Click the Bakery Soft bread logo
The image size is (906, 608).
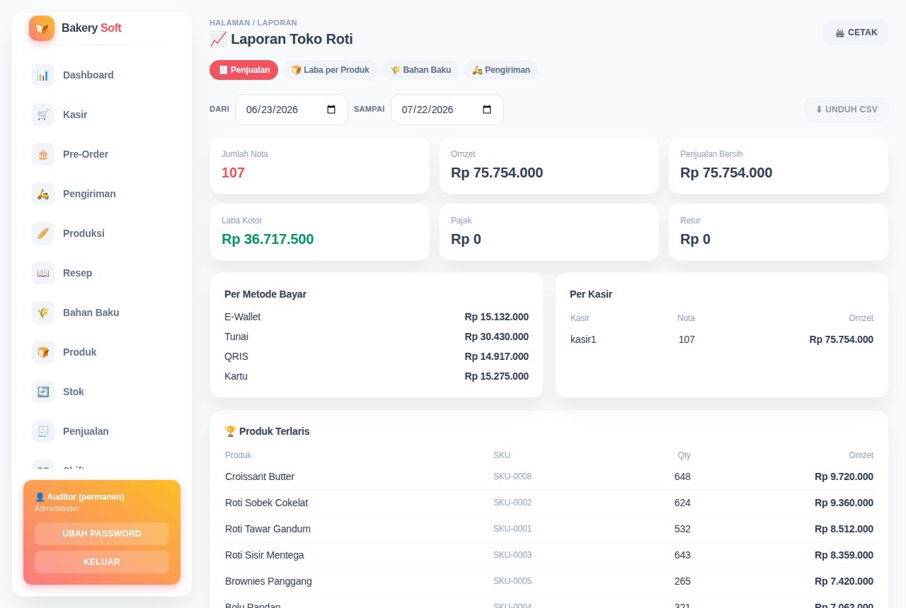42,28
